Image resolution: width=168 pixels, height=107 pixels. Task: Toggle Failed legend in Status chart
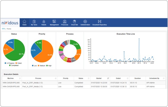19,63
